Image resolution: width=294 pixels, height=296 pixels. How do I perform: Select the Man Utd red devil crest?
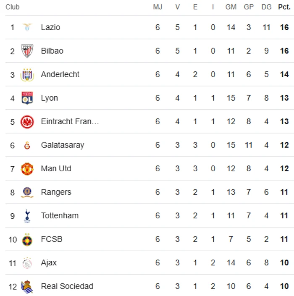27,169
